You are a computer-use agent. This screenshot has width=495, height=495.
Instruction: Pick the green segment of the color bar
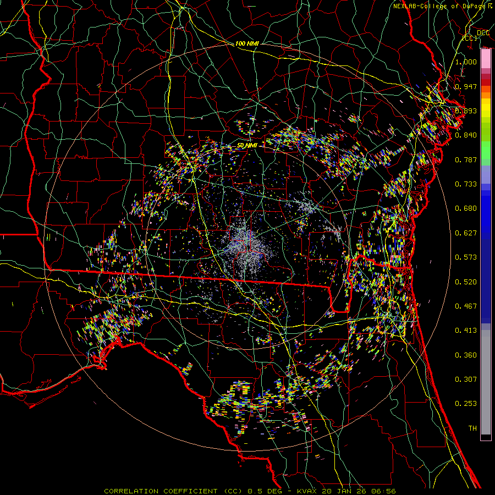coord(486,151)
